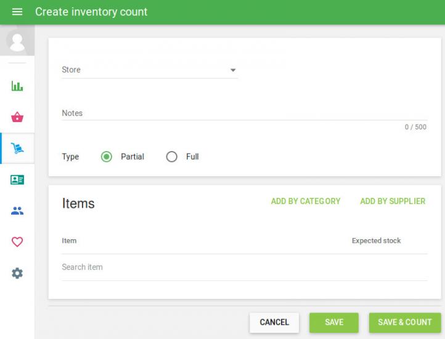445x339 pixels.
Task: Open Reports via bar chart icon
Action: click(17, 86)
